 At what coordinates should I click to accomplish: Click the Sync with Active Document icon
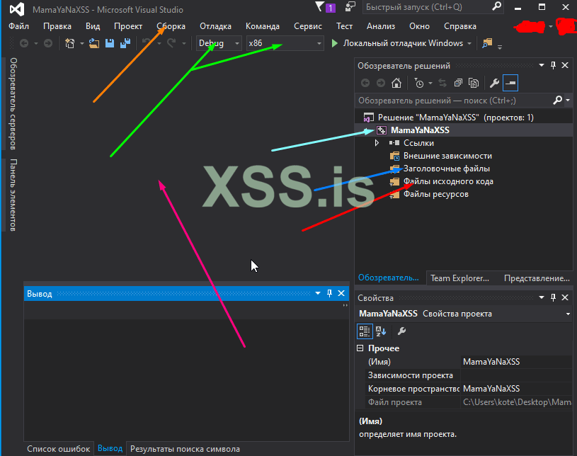click(x=442, y=83)
